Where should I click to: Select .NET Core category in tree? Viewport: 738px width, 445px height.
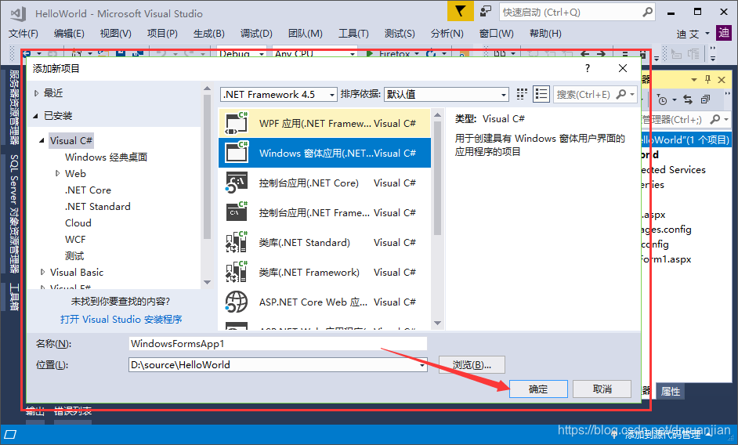pos(88,190)
